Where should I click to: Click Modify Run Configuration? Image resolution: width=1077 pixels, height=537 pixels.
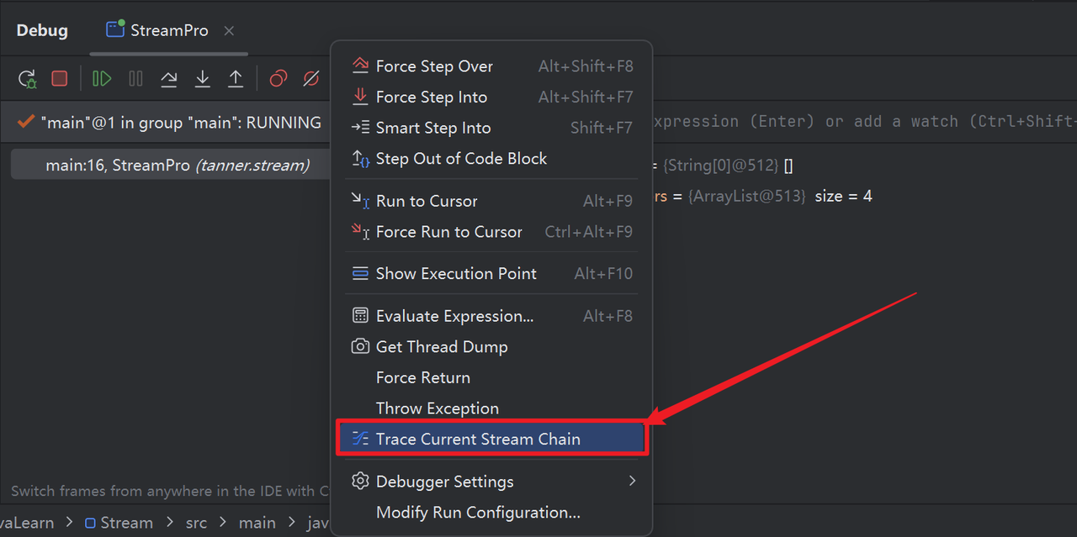point(477,513)
